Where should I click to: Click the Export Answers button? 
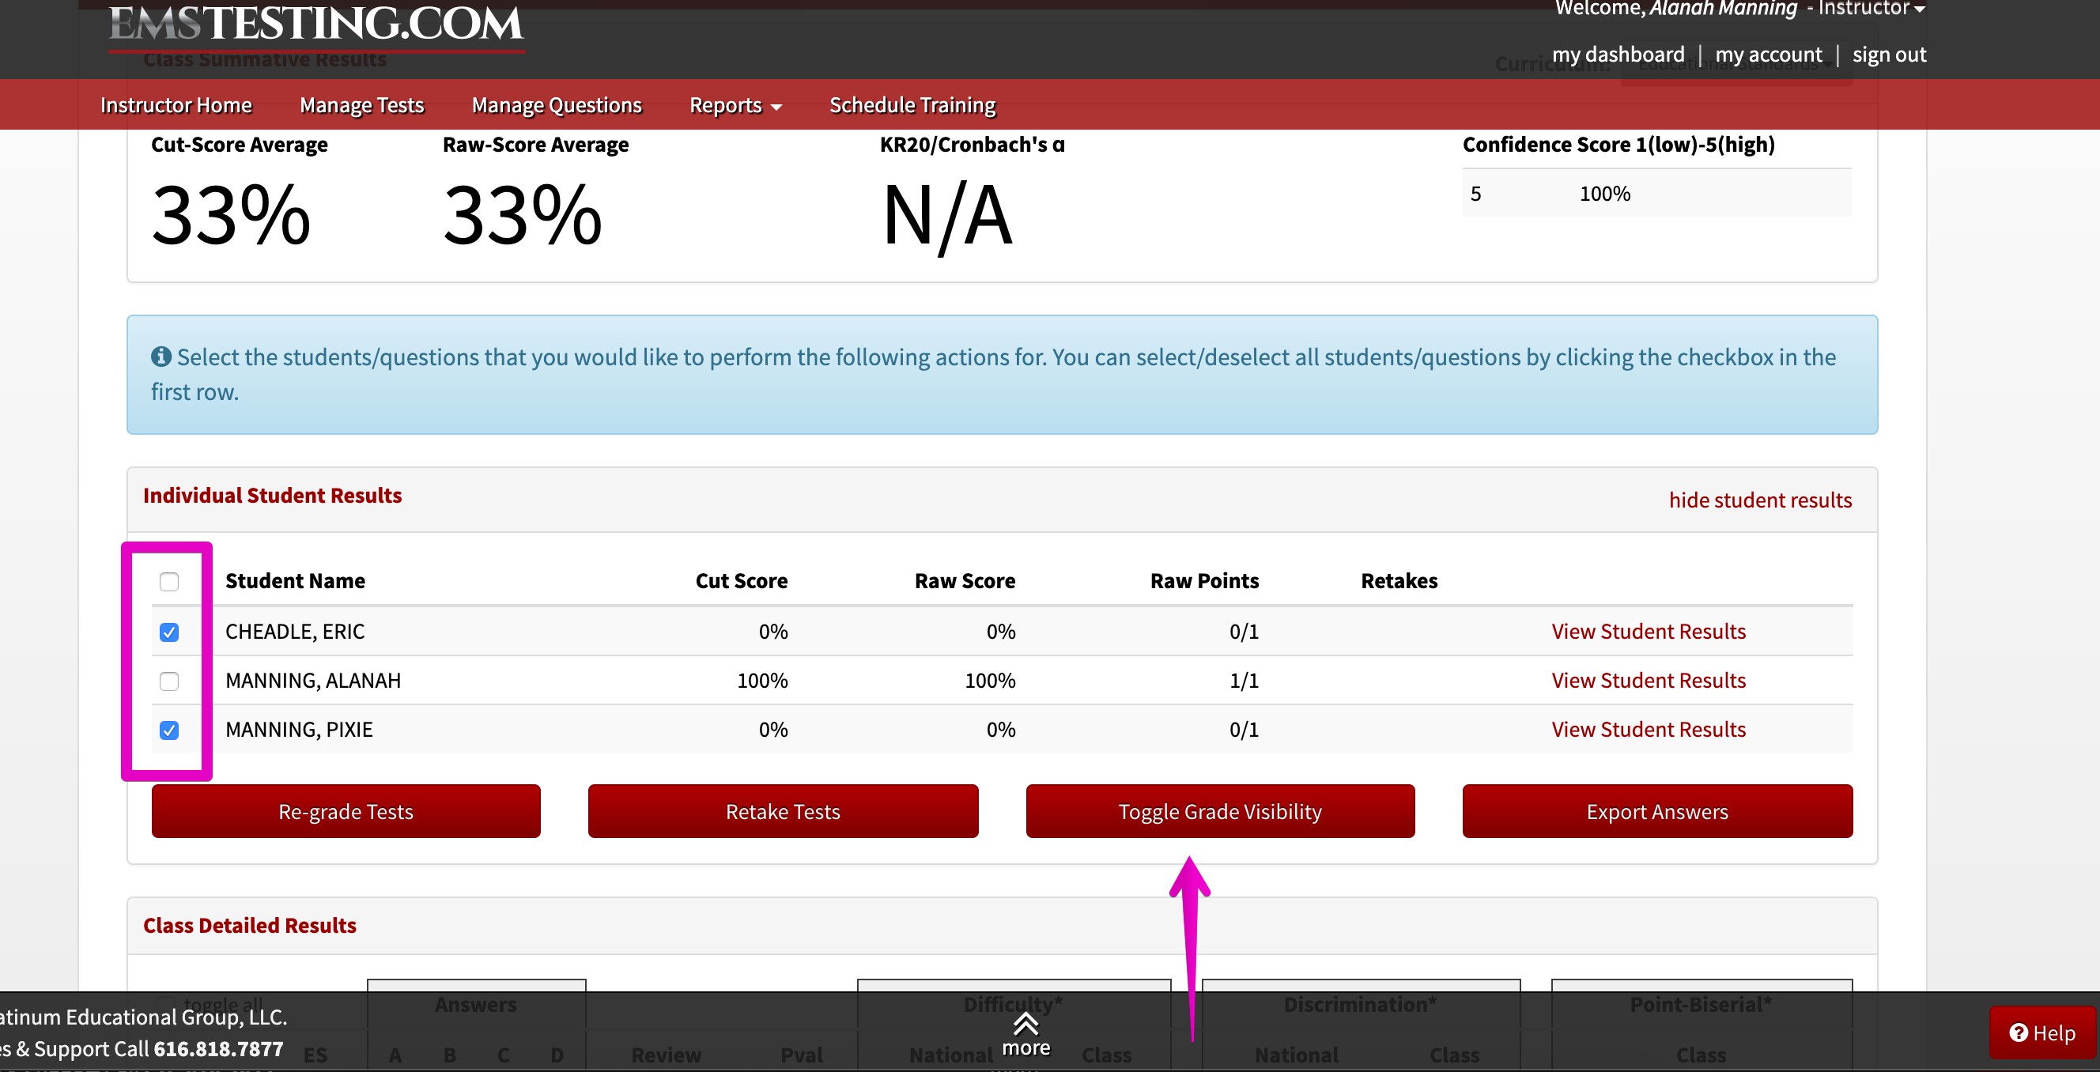pyautogui.click(x=1657, y=811)
